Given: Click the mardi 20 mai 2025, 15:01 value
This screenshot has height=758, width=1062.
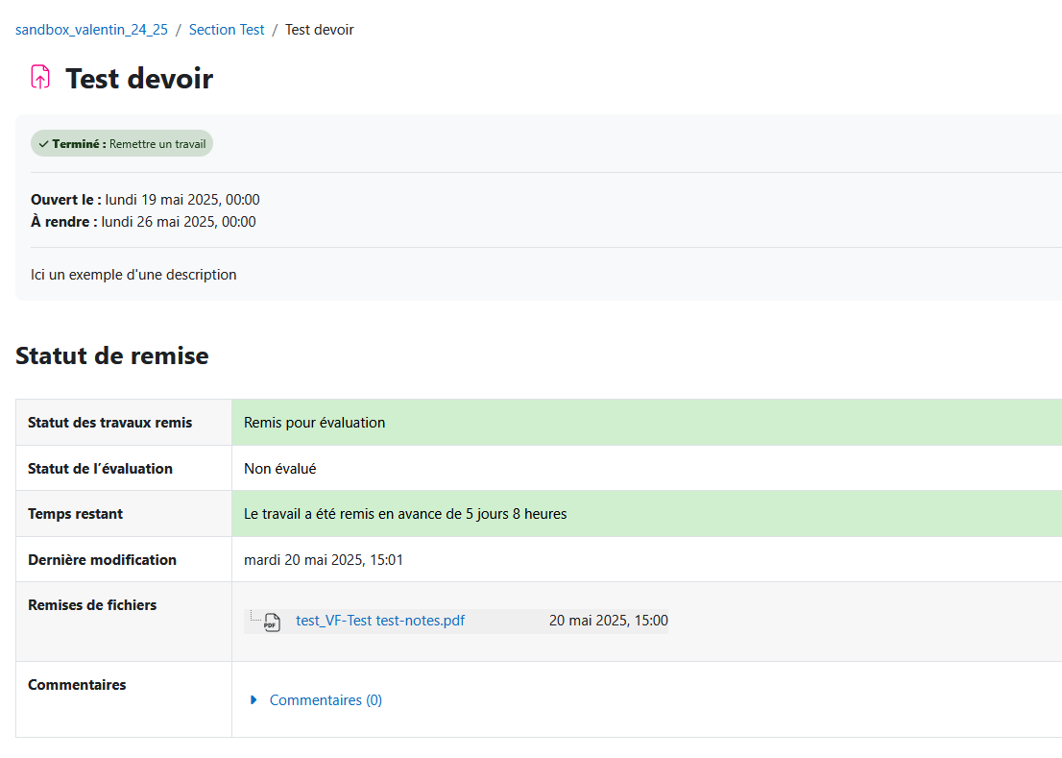Looking at the screenshot, I should [324, 560].
